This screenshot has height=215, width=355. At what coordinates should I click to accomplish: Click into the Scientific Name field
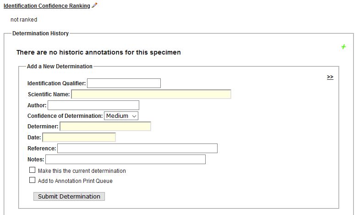pos(151,94)
